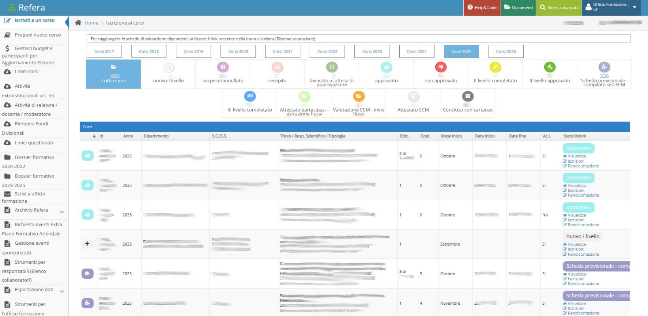Click puzzle icon in Novembre row
Viewport: 648px width, 316px height.
click(87, 303)
